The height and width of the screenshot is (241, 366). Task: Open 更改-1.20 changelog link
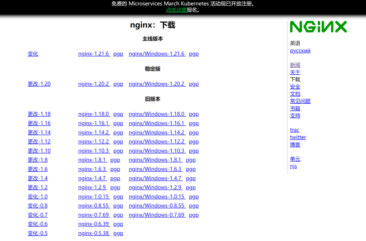coord(39,84)
